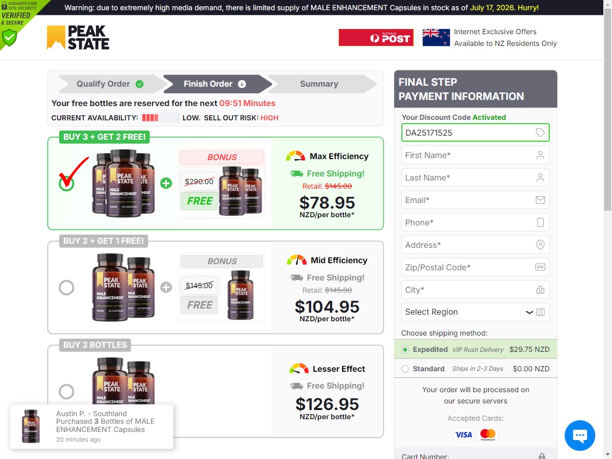Click the $29.75 NZD shipping price
This screenshot has width=612, height=459.
pos(529,349)
